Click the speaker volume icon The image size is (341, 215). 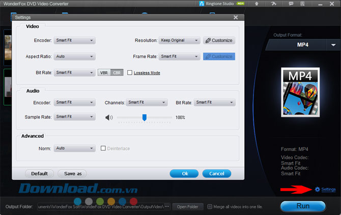(x=109, y=117)
